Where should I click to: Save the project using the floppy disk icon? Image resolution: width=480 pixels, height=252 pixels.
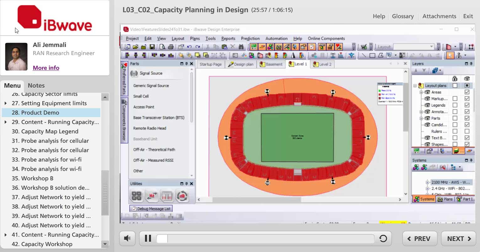pos(152,47)
